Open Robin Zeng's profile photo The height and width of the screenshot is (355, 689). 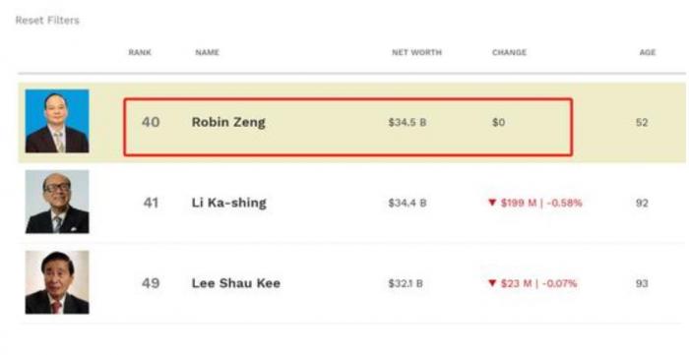[x=57, y=121]
